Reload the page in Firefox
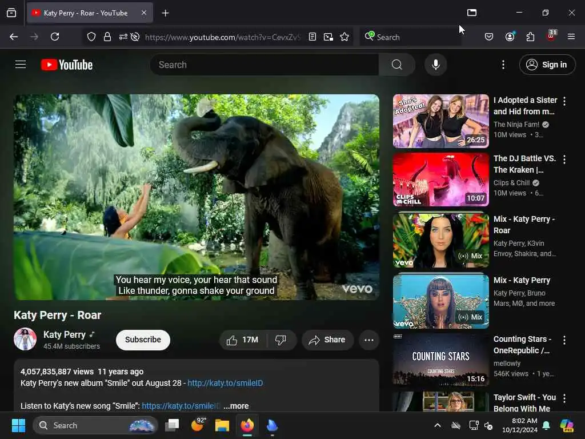 tap(55, 37)
